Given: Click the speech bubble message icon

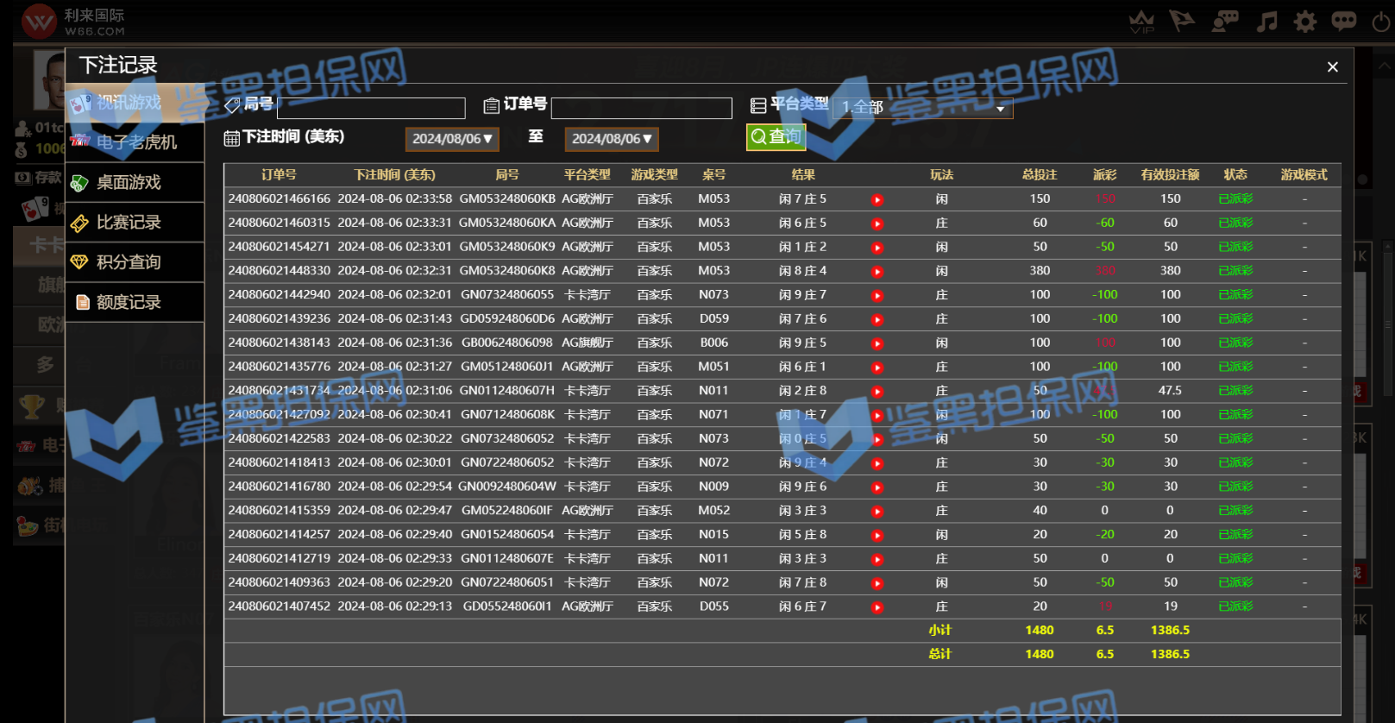Looking at the screenshot, I should point(1343,21).
